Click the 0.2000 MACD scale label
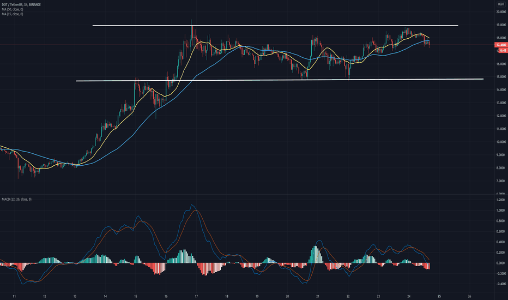 (501, 253)
